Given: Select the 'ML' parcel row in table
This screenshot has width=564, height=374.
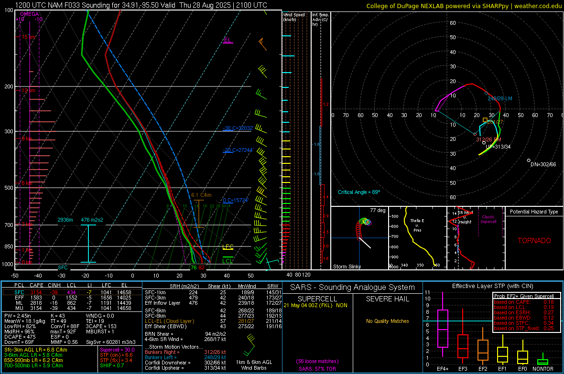Looking at the screenshot, I should click(72, 303).
